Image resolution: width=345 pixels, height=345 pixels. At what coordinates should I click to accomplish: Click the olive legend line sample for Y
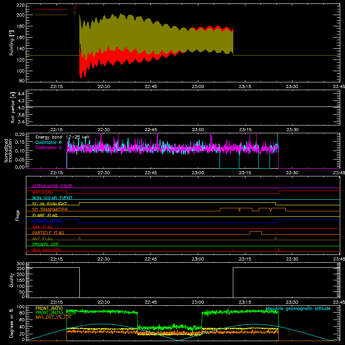pyautogui.click(x=51, y=15)
